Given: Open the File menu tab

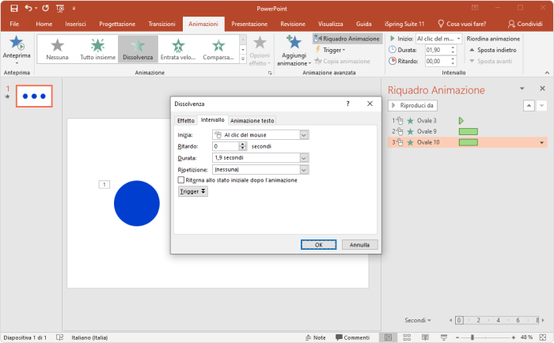Looking at the screenshot, I should 14,24.
